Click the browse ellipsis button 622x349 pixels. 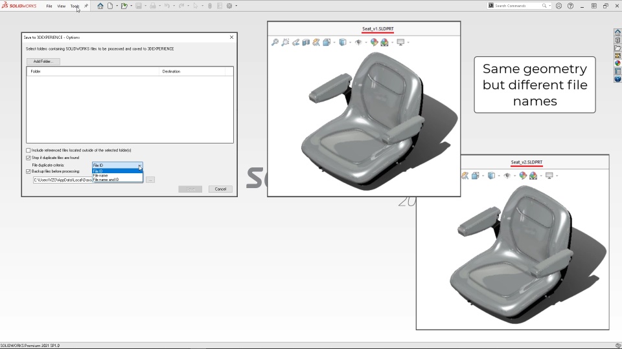(150, 180)
